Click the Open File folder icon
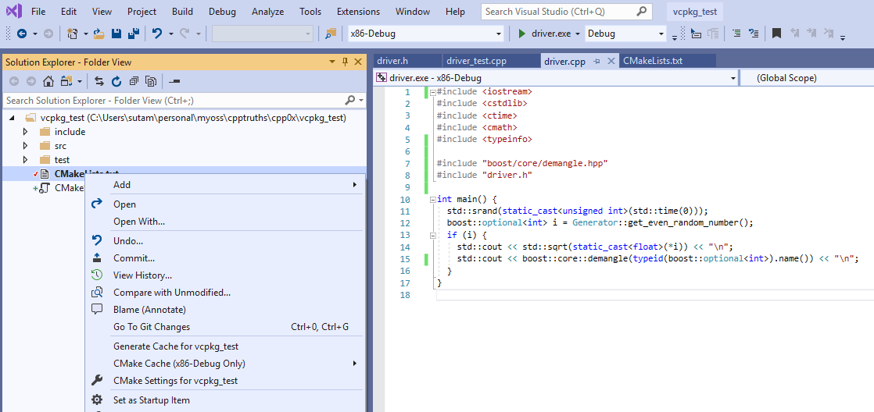This screenshot has width=874, height=412. pyautogui.click(x=99, y=34)
